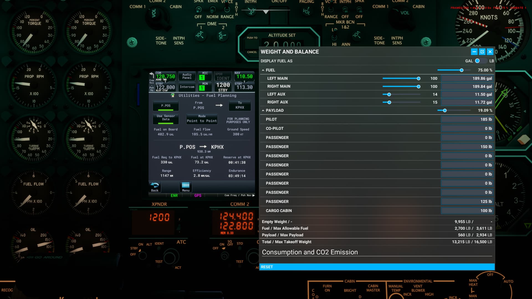The height and width of the screenshot is (299, 532).
Task: Click the PILOT weight input field
Action: [467, 119]
